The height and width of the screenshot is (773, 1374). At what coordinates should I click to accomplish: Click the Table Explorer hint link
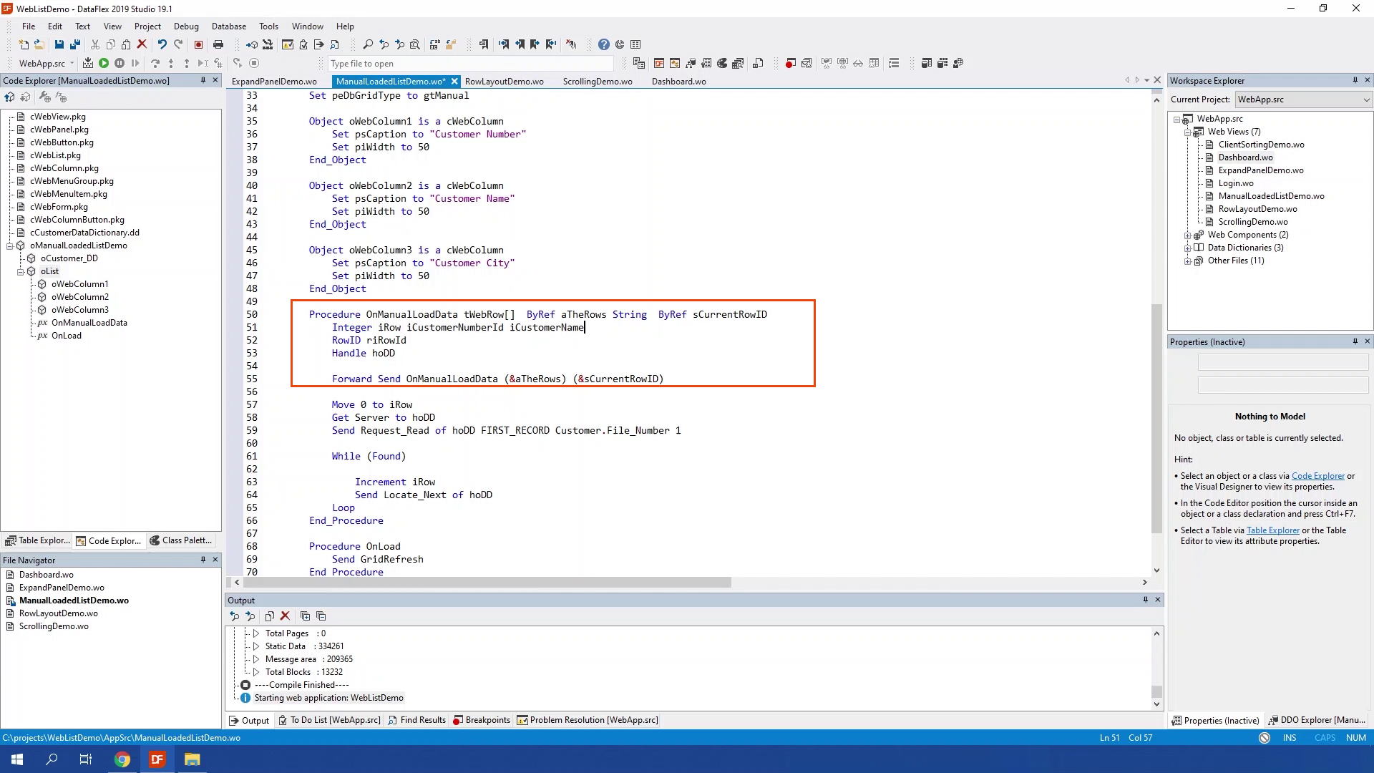coord(1272,530)
